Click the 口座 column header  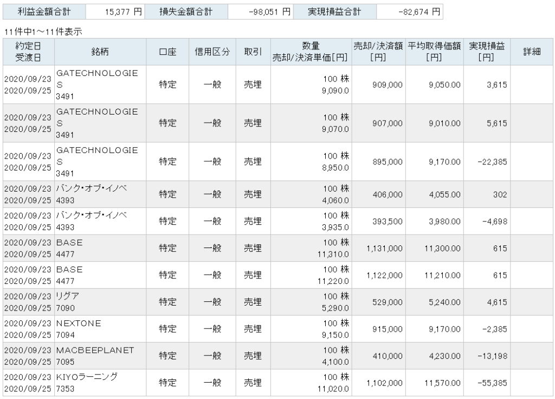coord(167,52)
